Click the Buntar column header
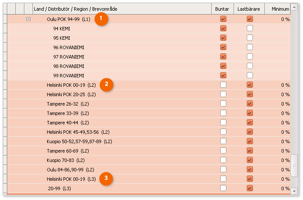 pos(222,9)
